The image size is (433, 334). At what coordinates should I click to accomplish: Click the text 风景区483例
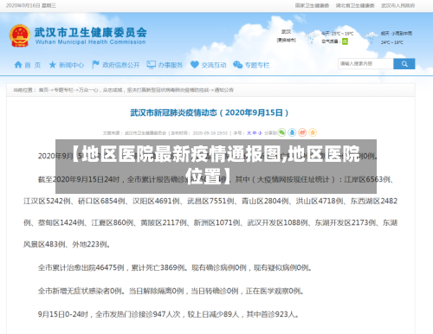[x=44, y=244]
